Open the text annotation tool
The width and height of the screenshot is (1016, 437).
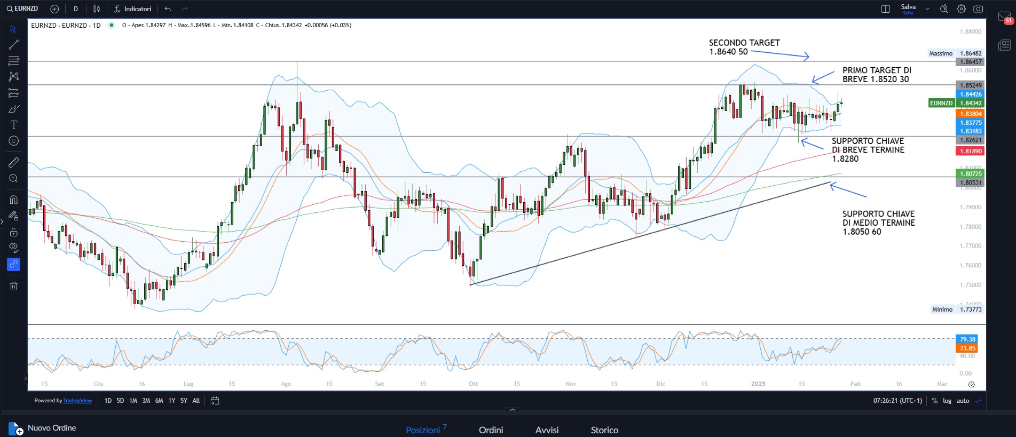pos(14,125)
